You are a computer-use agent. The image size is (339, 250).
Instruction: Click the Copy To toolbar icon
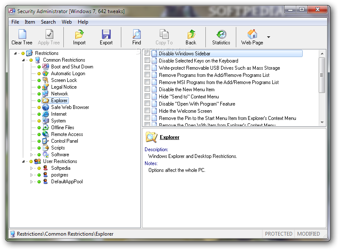tap(164, 34)
